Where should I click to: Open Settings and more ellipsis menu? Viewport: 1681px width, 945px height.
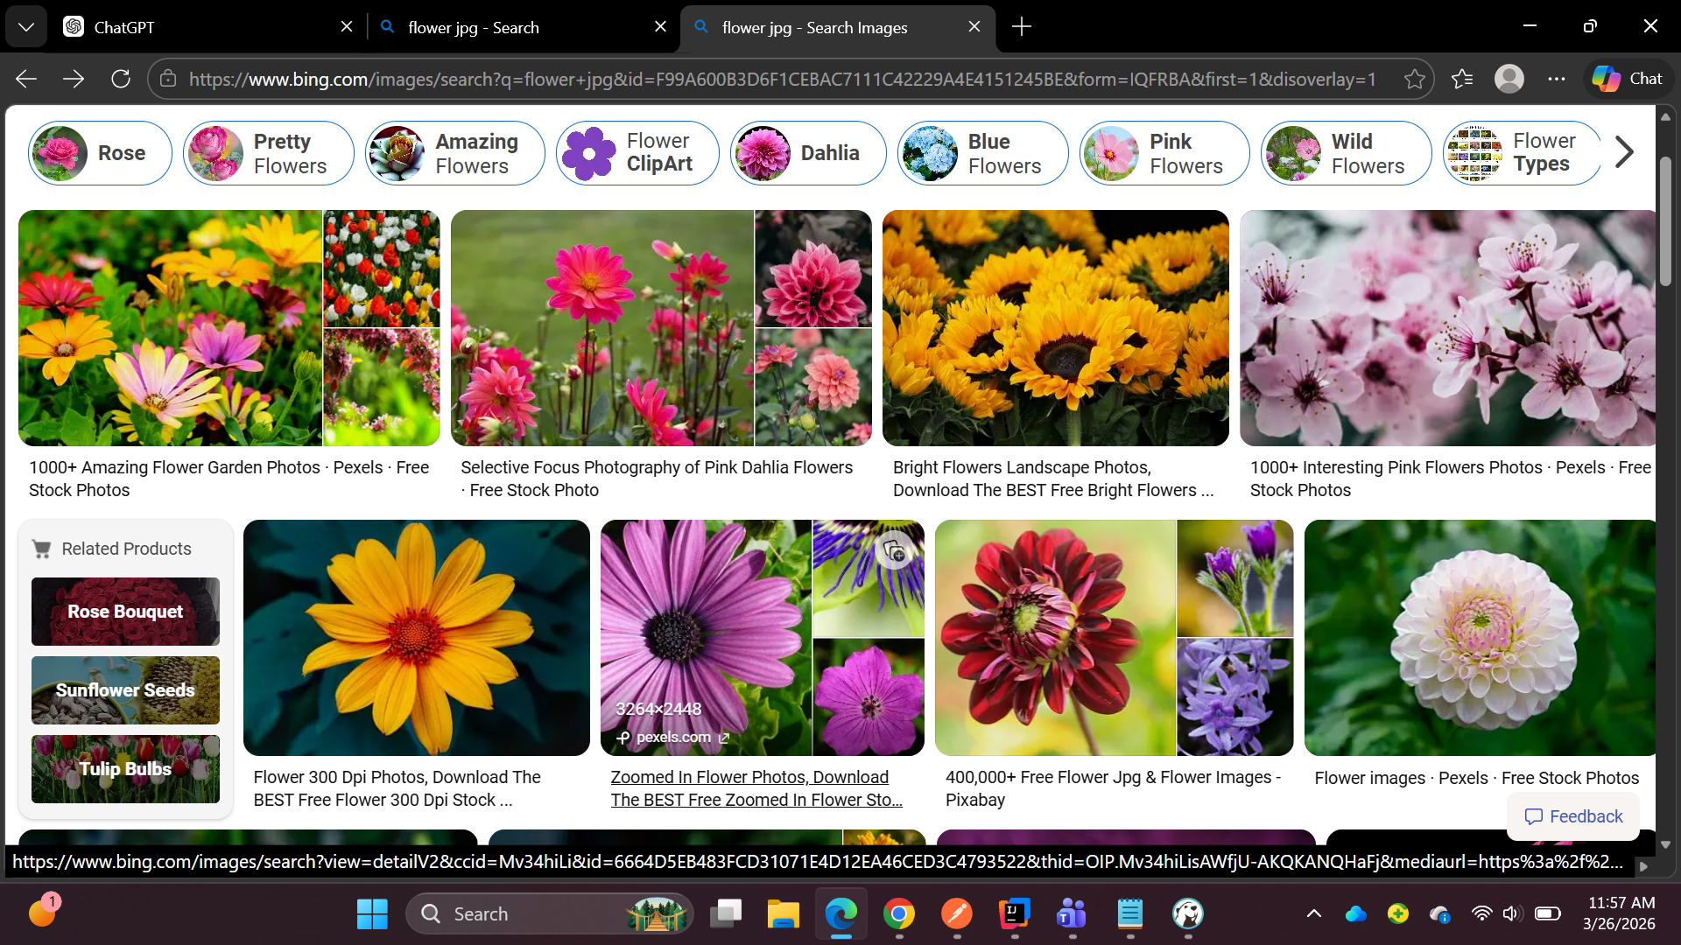click(1556, 80)
